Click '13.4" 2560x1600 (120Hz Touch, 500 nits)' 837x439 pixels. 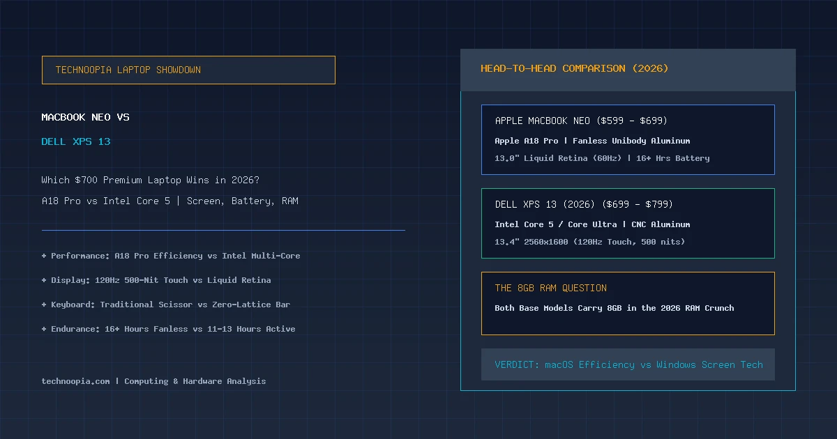[590, 242]
